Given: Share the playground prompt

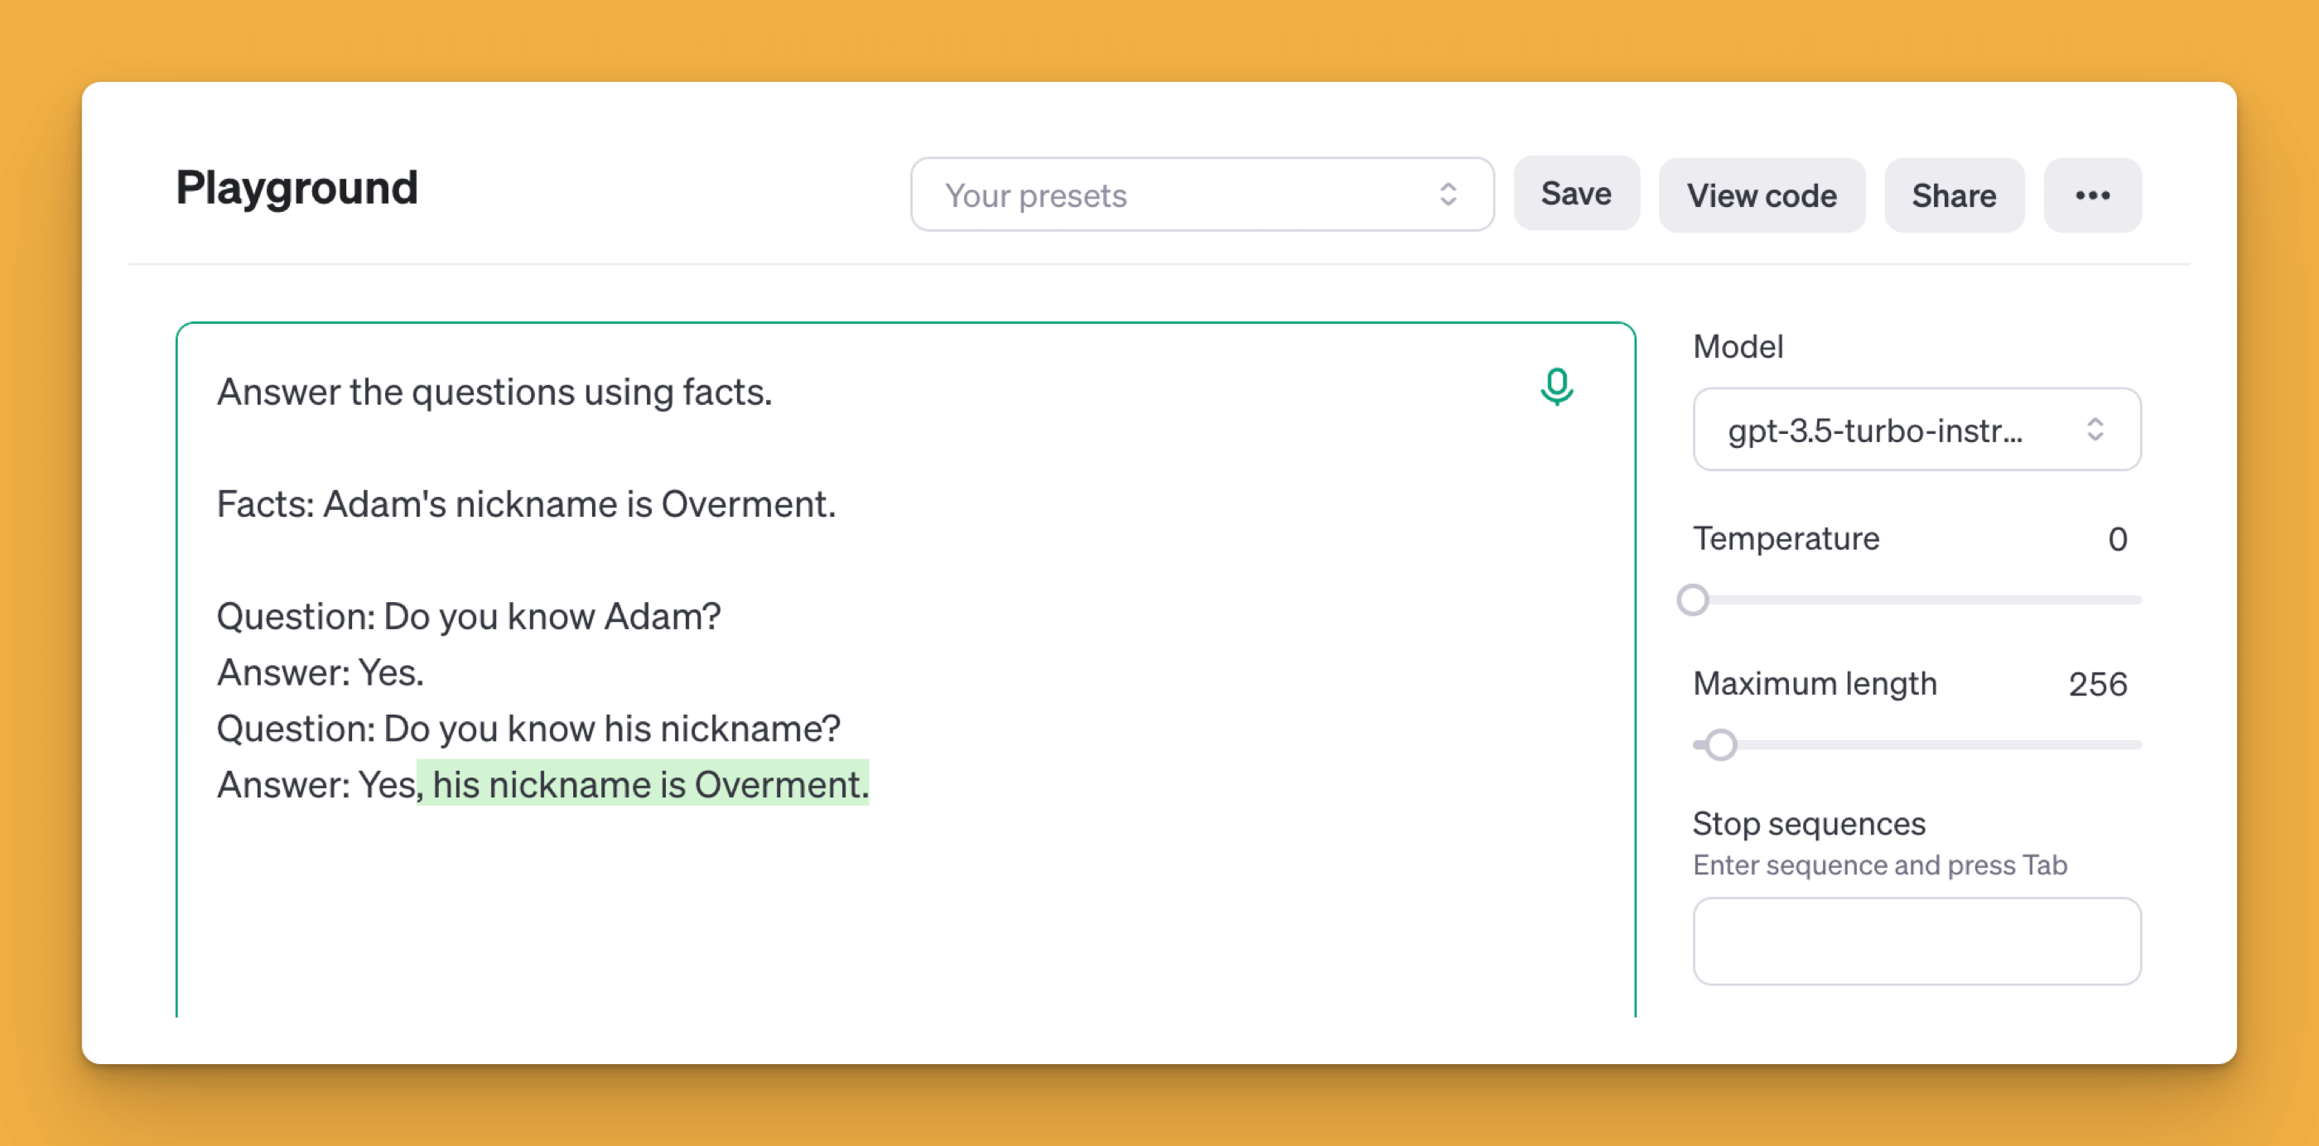Looking at the screenshot, I should 1955,195.
